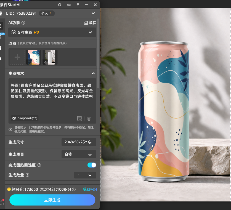231x210 pixels.
Task: Click the trash icon to clear prompt
Action: point(89,119)
